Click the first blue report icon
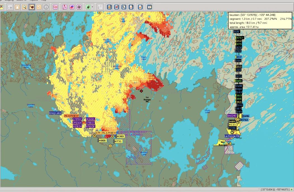Image resolution: width=294 pixels, height=192 pixels. (x=109, y=7)
